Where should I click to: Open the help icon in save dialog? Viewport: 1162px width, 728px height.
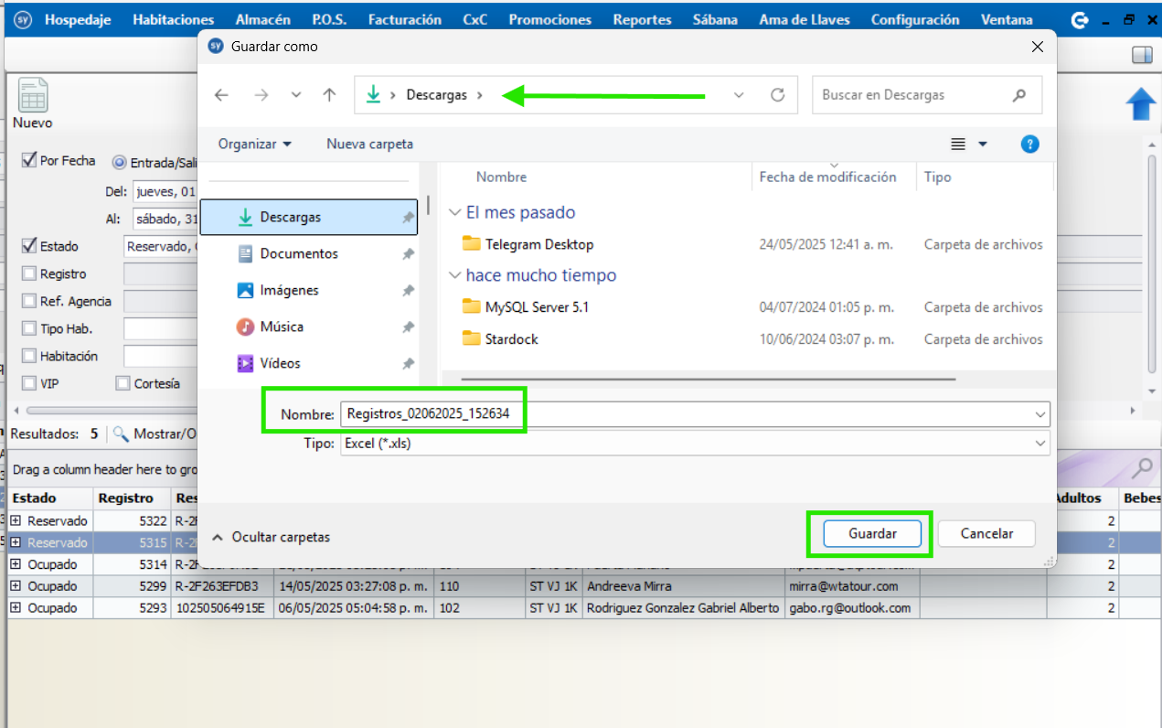click(x=1029, y=145)
